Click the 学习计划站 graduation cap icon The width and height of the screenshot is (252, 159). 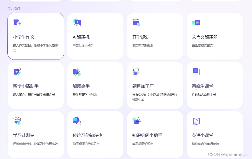(x=17, y=121)
